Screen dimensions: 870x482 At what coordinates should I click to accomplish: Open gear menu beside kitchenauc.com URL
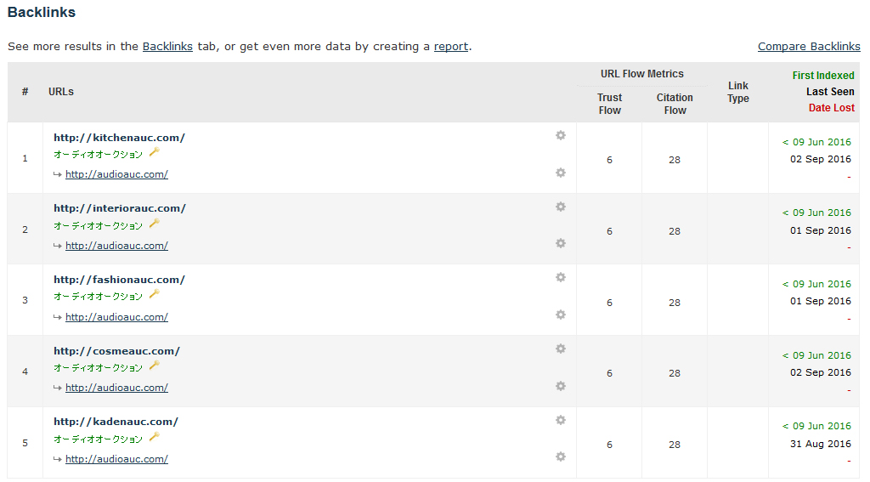(x=561, y=135)
